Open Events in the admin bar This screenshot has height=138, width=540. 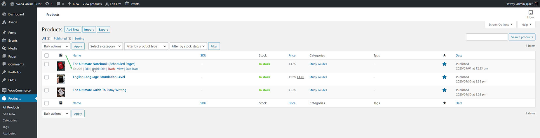[x=132, y=4]
